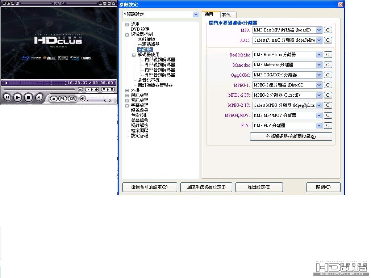Viewport: 371px width, 278px height.
Task: Stop playback in KMP player
Action: (28, 97)
